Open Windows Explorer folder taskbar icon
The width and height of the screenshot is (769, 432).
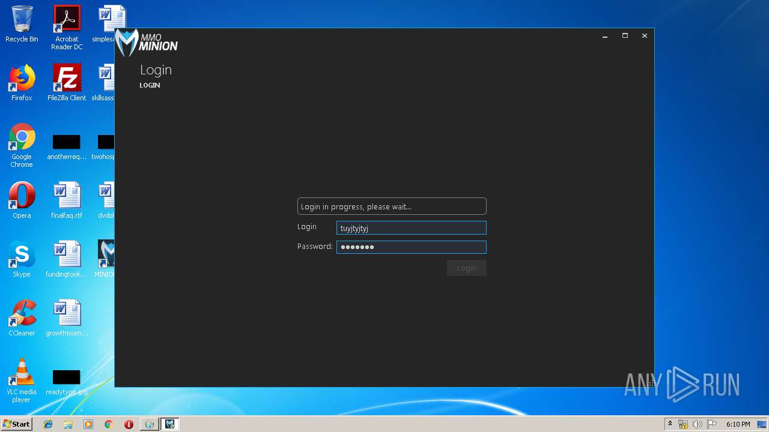(x=68, y=424)
